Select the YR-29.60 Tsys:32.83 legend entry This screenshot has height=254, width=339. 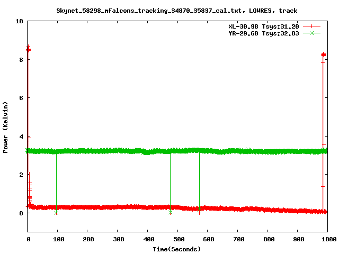point(264,33)
